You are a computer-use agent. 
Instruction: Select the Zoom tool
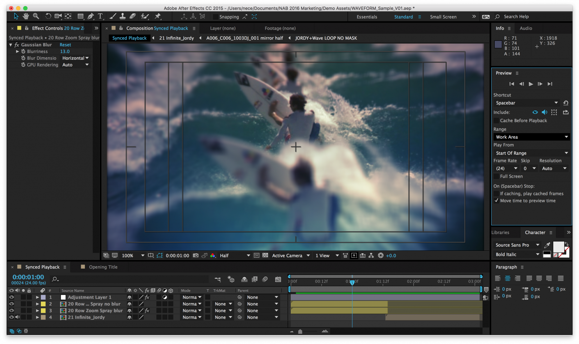click(x=36, y=16)
